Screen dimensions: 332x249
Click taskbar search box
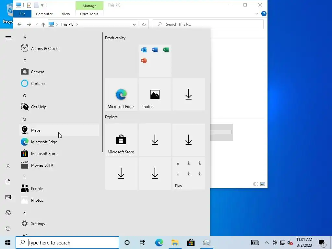[x=67, y=243]
